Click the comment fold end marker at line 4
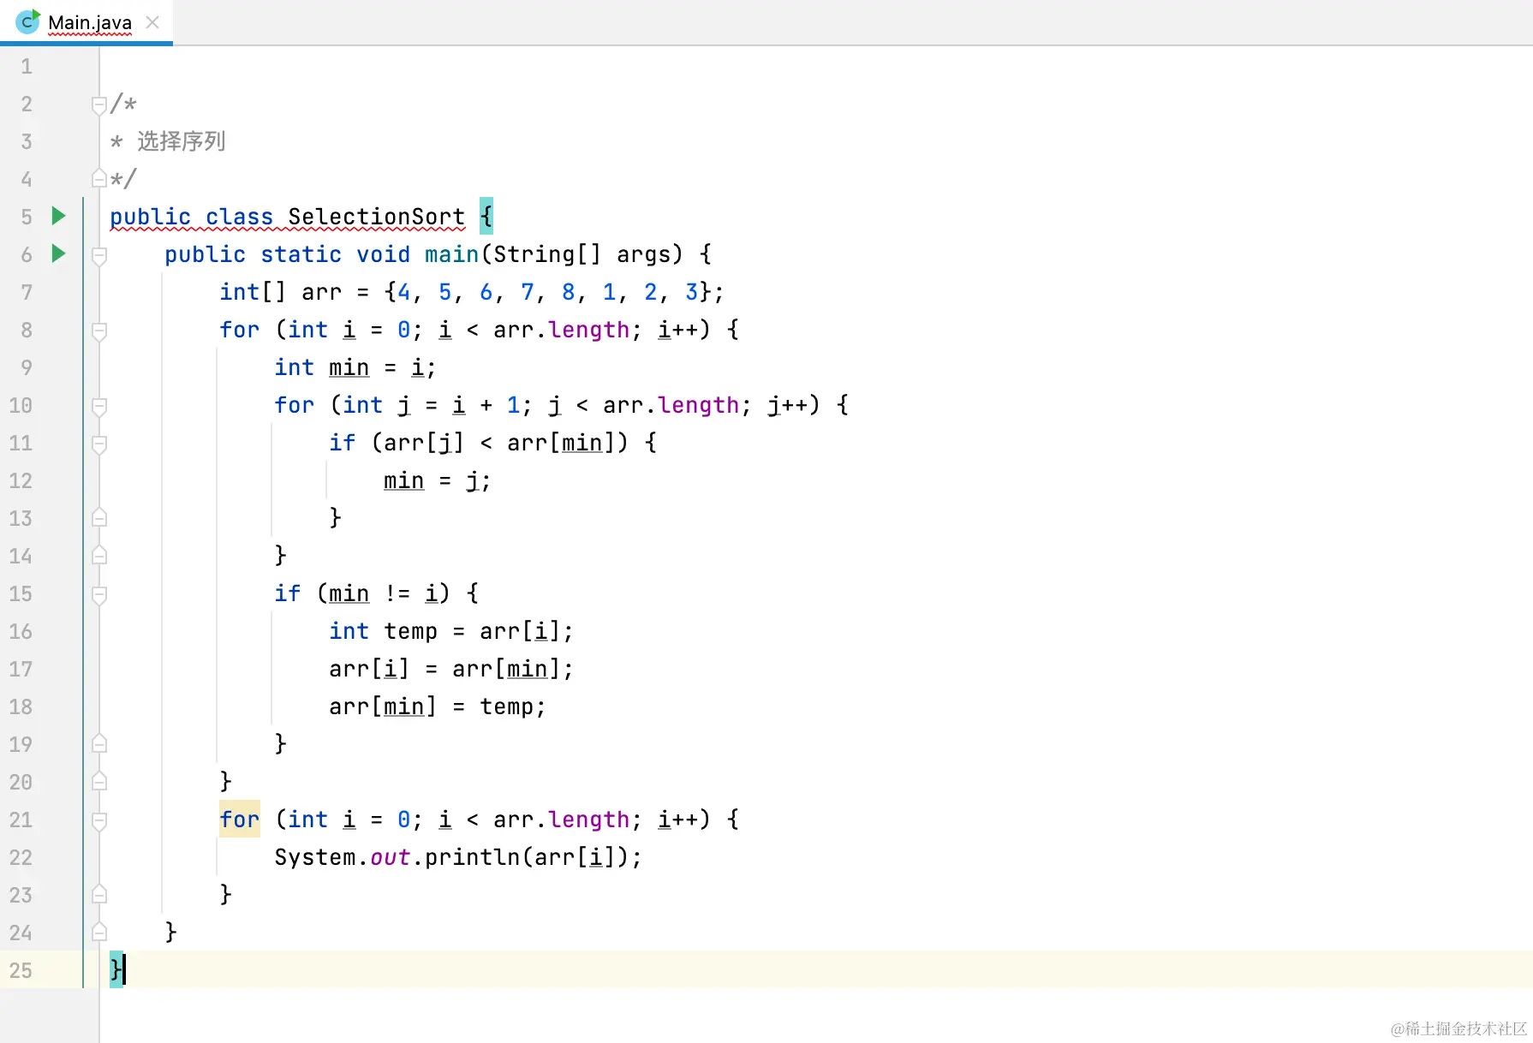The width and height of the screenshot is (1533, 1043). click(99, 178)
